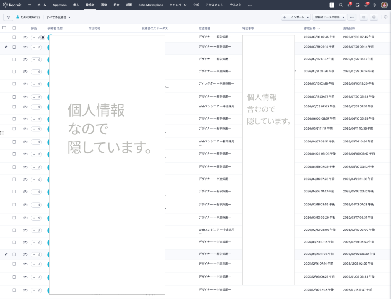Screen dimensions: 391x299
Task: Click the binoculars preview icon on the 2026/07/30 07:45 row
Action: pos(25,37)
